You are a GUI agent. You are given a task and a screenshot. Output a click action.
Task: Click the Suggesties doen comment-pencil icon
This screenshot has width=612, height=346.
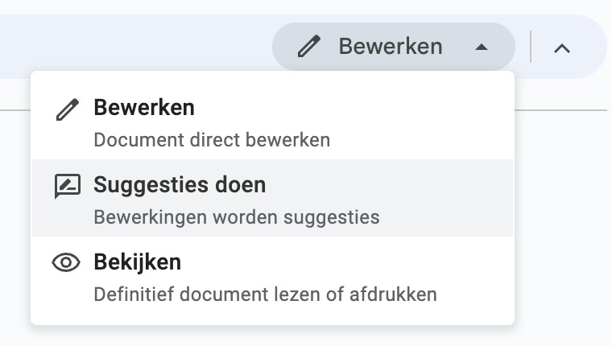[x=68, y=186]
